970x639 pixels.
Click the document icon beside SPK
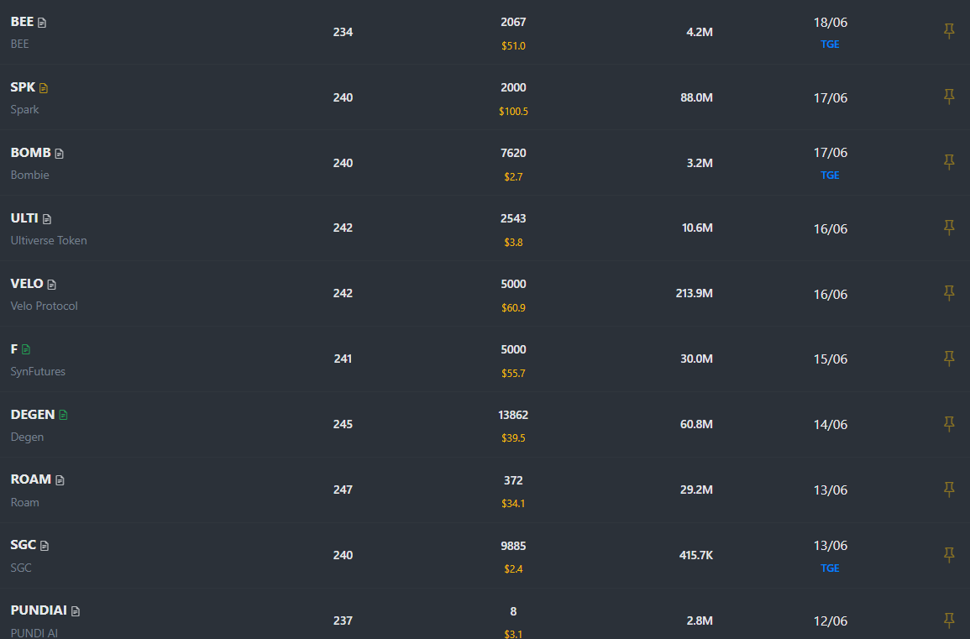click(x=44, y=88)
